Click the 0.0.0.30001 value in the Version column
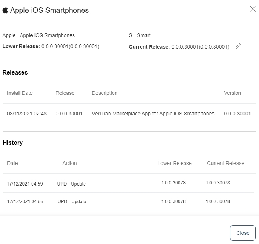259x244 pixels. [237, 114]
